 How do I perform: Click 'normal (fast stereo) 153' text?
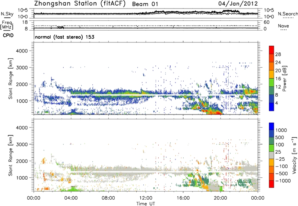click(x=64, y=37)
